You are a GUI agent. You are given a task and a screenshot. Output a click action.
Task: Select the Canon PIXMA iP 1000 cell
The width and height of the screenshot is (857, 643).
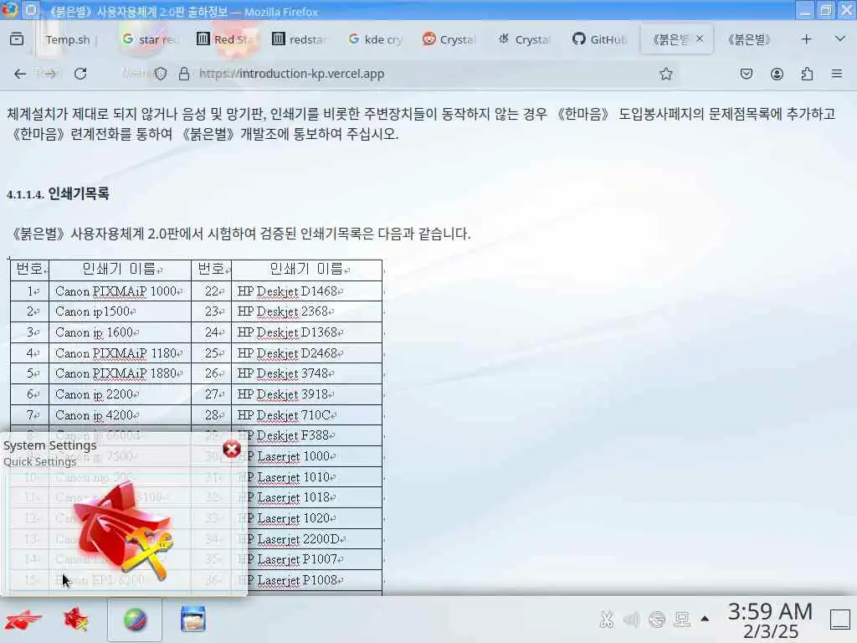pyautogui.click(x=121, y=291)
